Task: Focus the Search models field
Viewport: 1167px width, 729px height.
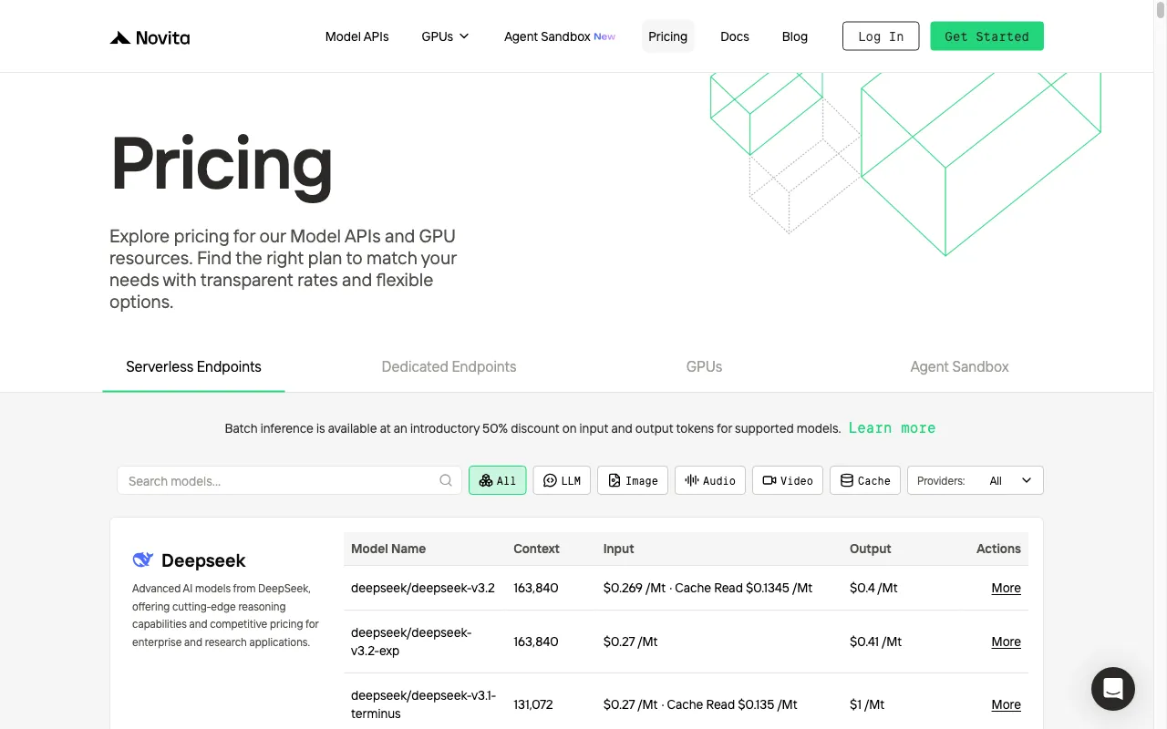Action: pos(288,480)
